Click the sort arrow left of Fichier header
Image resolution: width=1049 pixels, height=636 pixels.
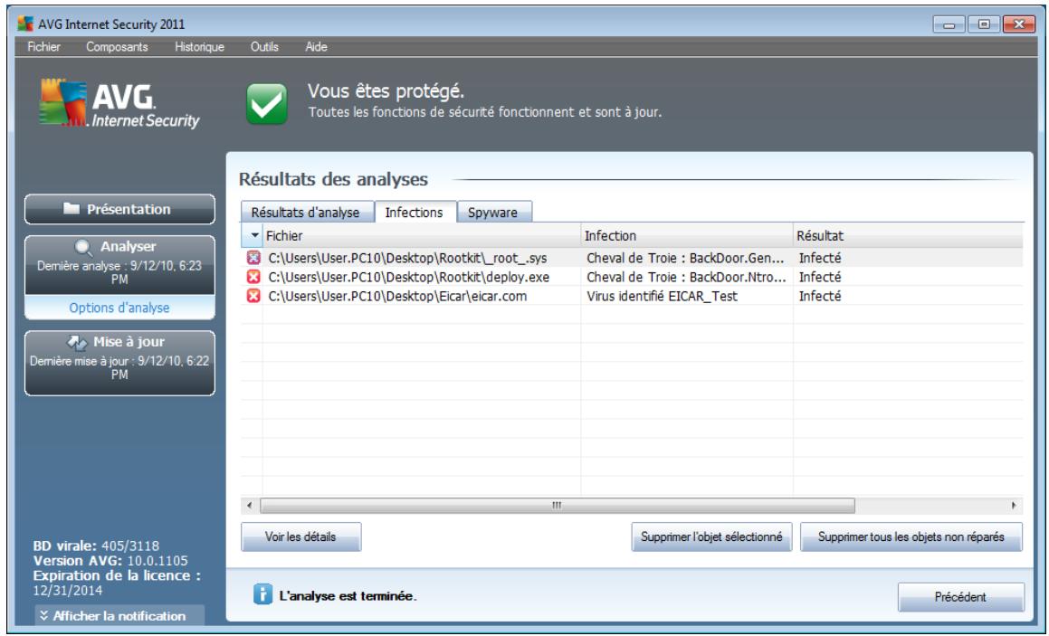pyautogui.click(x=254, y=235)
